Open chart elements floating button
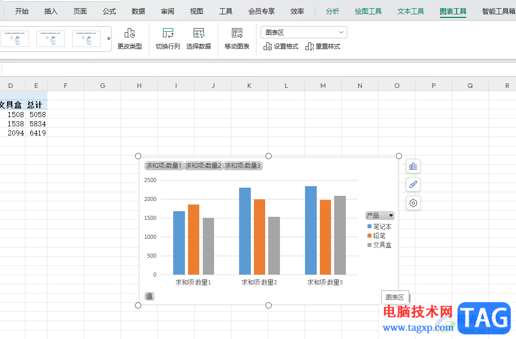 413,167
